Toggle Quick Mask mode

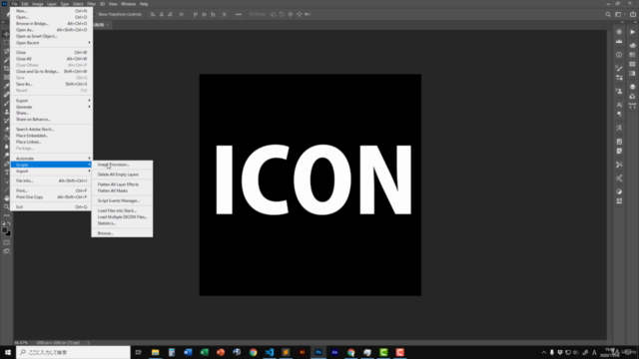pyautogui.click(x=6, y=242)
